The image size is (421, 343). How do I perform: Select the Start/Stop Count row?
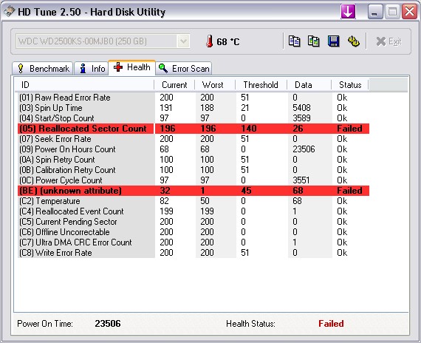194,118
